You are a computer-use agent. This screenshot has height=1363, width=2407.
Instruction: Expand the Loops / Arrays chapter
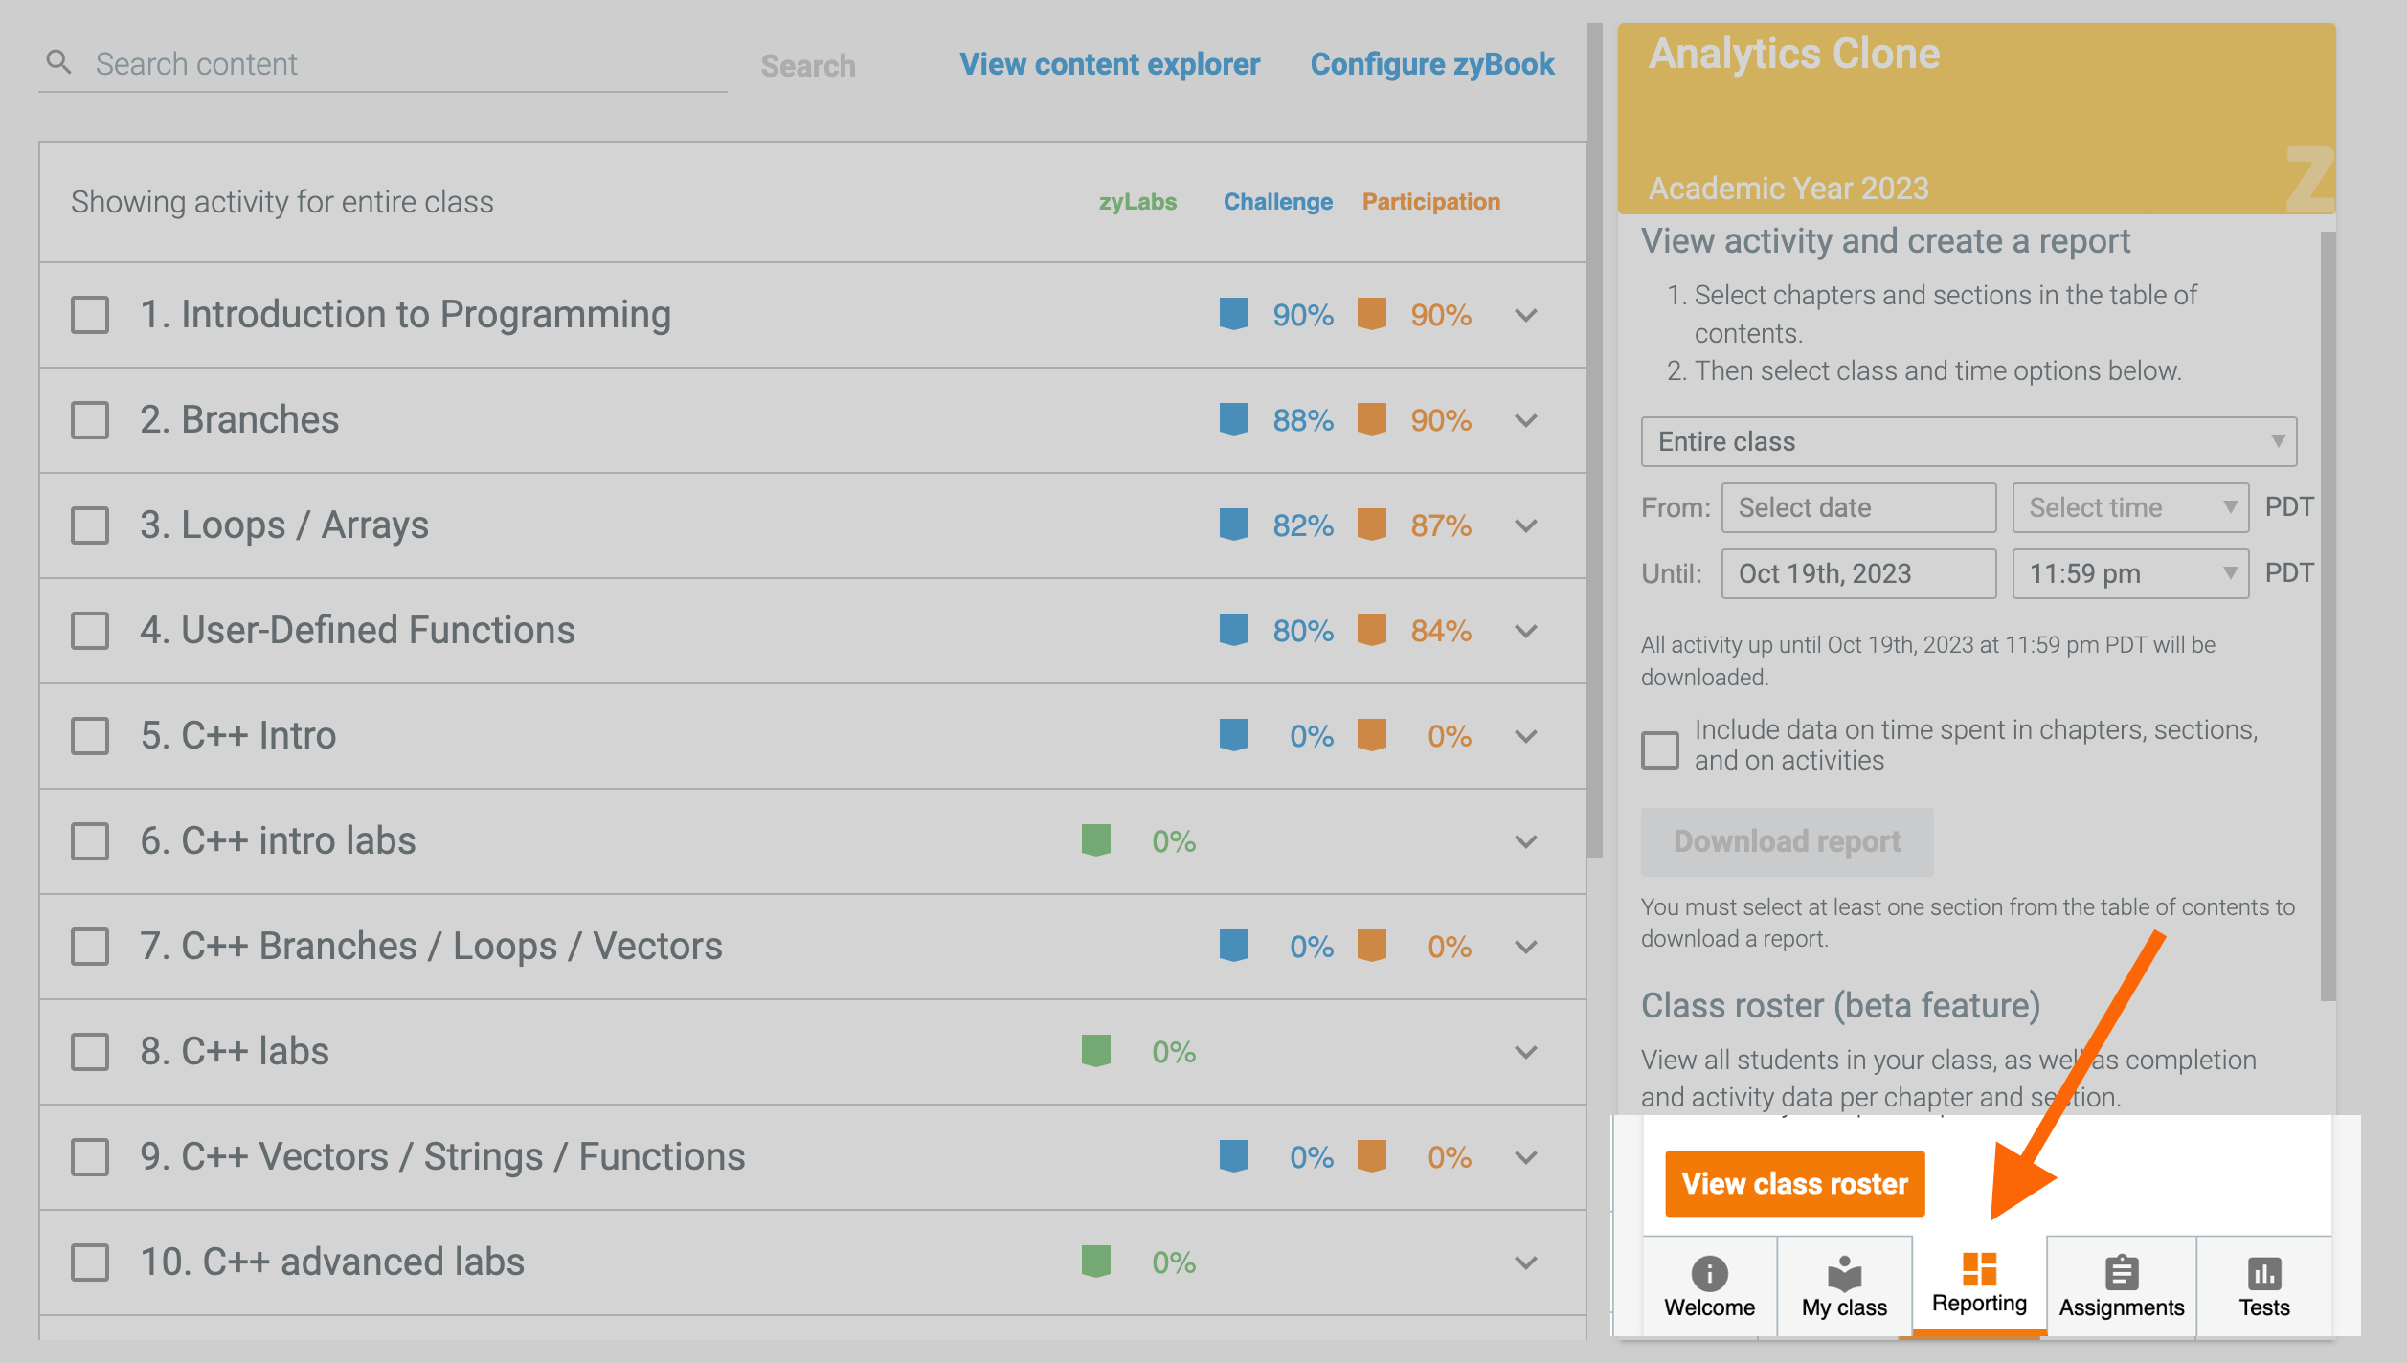tap(1527, 525)
